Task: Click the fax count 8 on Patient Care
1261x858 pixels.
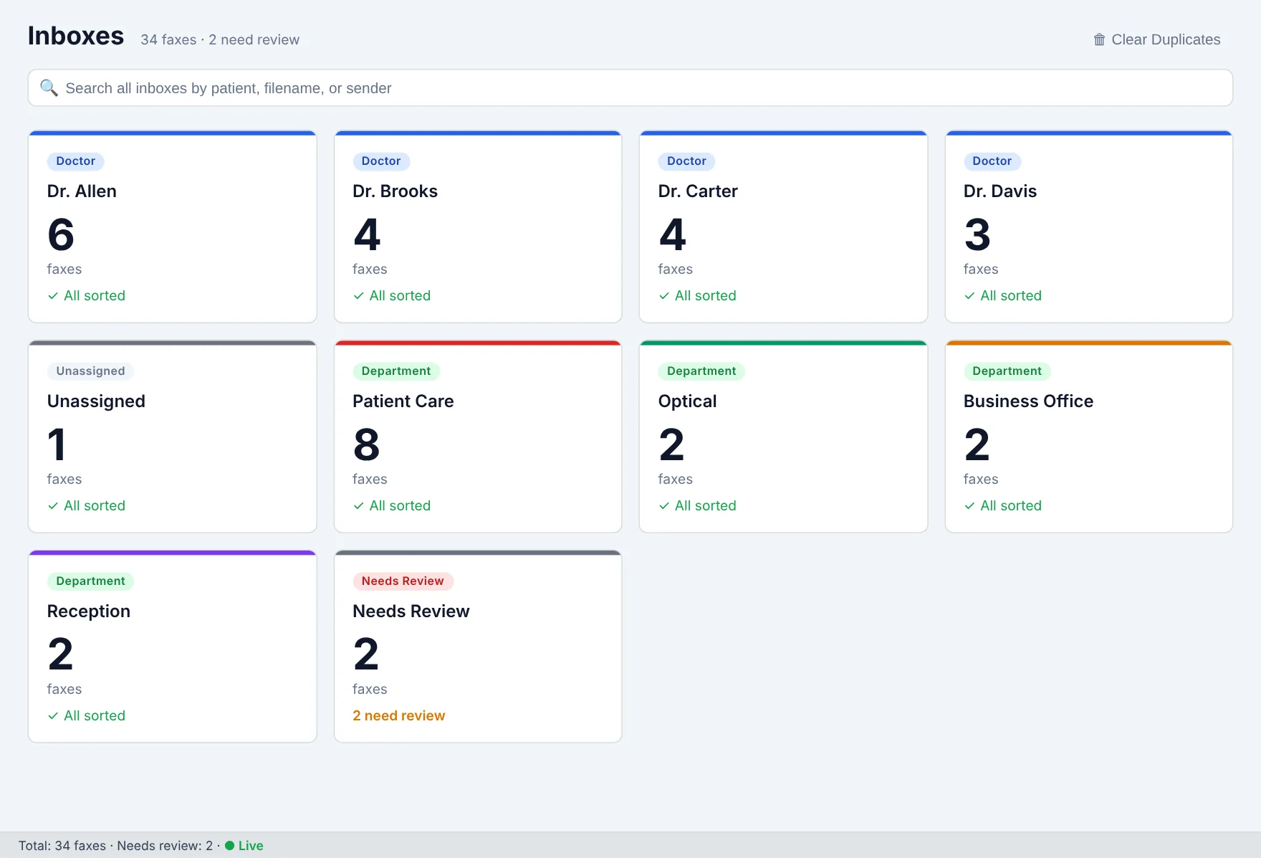Action: point(366,445)
